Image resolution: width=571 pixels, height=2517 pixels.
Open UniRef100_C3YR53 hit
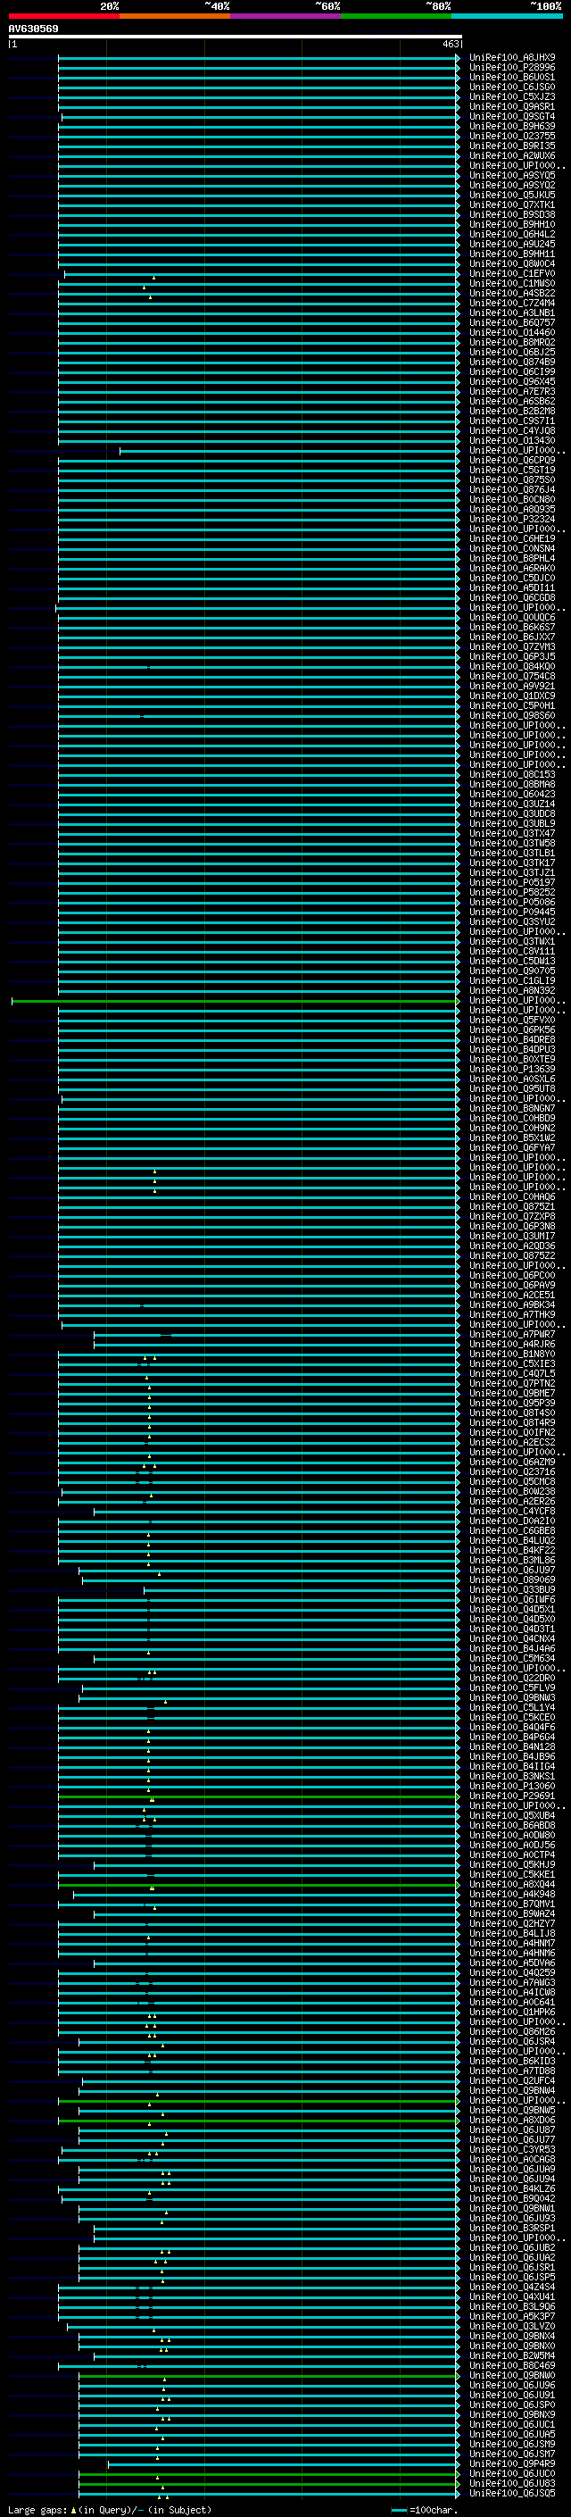click(512, 2150)
